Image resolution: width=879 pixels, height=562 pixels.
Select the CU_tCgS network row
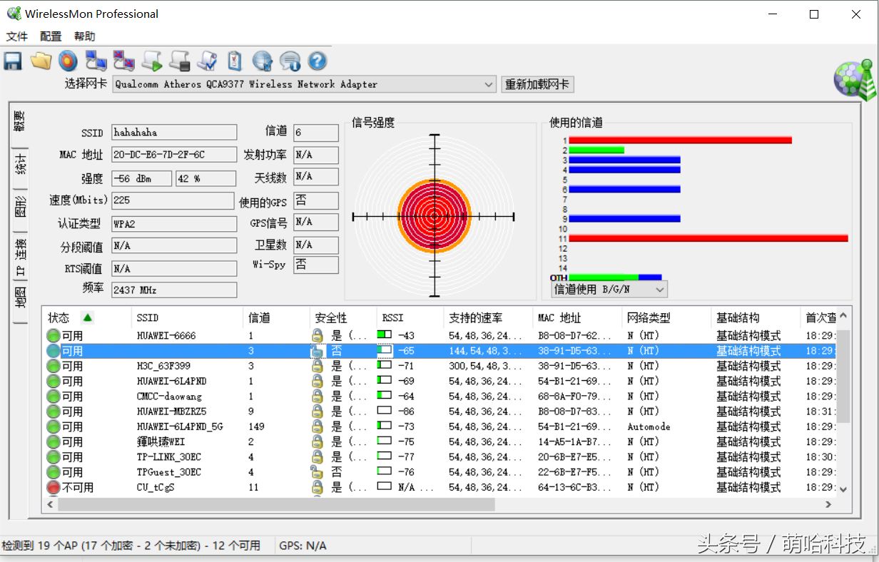pyautogui.click(x=439, y=488)
